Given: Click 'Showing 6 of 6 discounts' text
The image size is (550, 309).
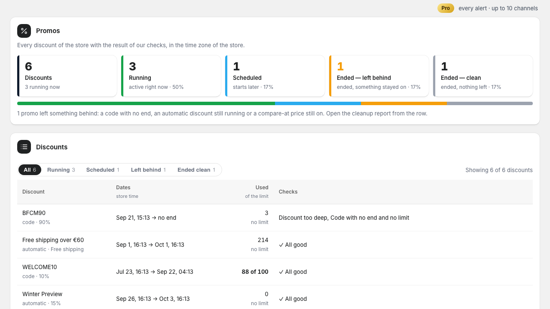Looking at the screenshot, I should tap(499, 170).
